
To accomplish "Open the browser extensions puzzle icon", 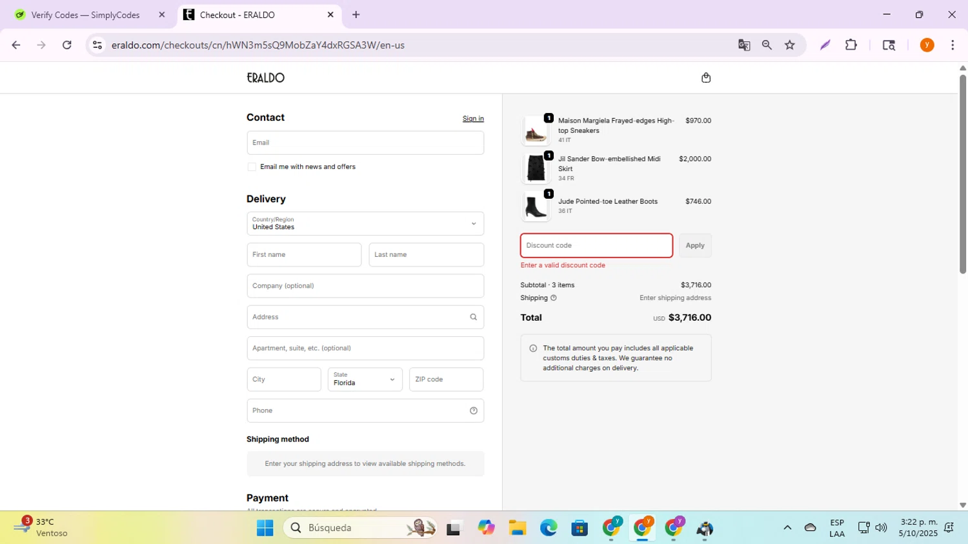I will pos(851,45).
